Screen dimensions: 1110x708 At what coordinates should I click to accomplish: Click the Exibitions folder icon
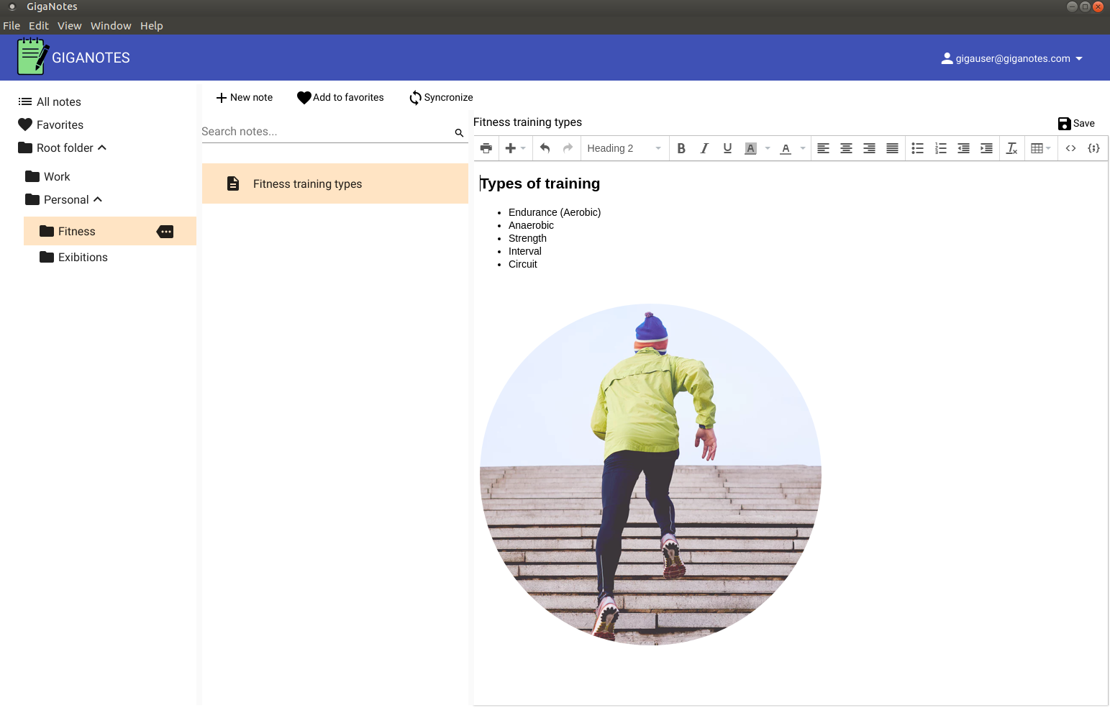pos(47,257)
